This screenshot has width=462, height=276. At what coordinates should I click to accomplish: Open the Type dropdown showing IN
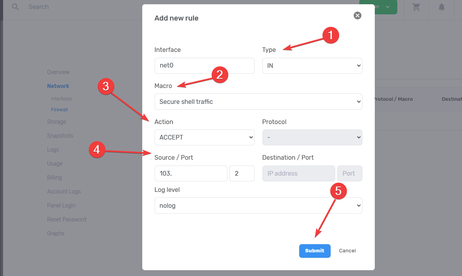click(312, 66)
